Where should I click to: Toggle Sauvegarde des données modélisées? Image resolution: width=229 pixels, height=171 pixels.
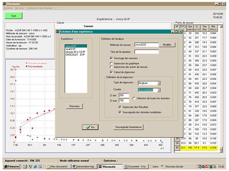point(120,112)
